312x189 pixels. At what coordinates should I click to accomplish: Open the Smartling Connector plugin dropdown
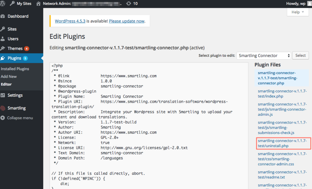[263, 55]
